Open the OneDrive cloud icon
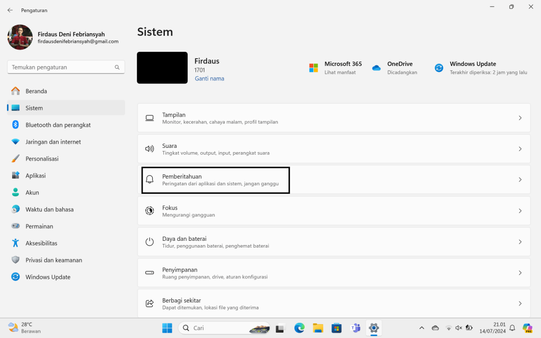 (376, 68)
